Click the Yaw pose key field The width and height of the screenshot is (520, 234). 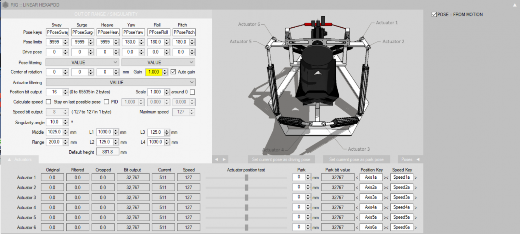(133, 32)
